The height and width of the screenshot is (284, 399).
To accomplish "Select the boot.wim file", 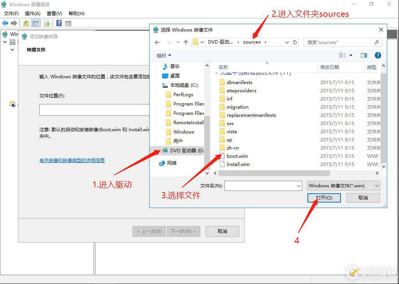I will point(234,156).
